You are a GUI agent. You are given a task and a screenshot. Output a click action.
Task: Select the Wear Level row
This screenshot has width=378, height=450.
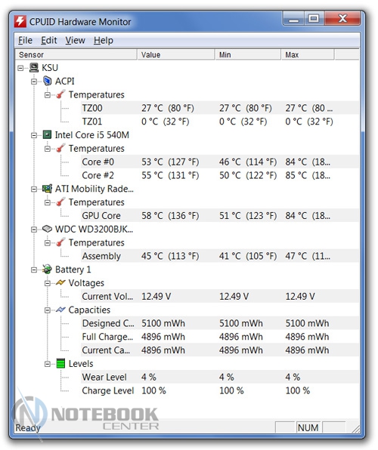click(x=219, y=377)
